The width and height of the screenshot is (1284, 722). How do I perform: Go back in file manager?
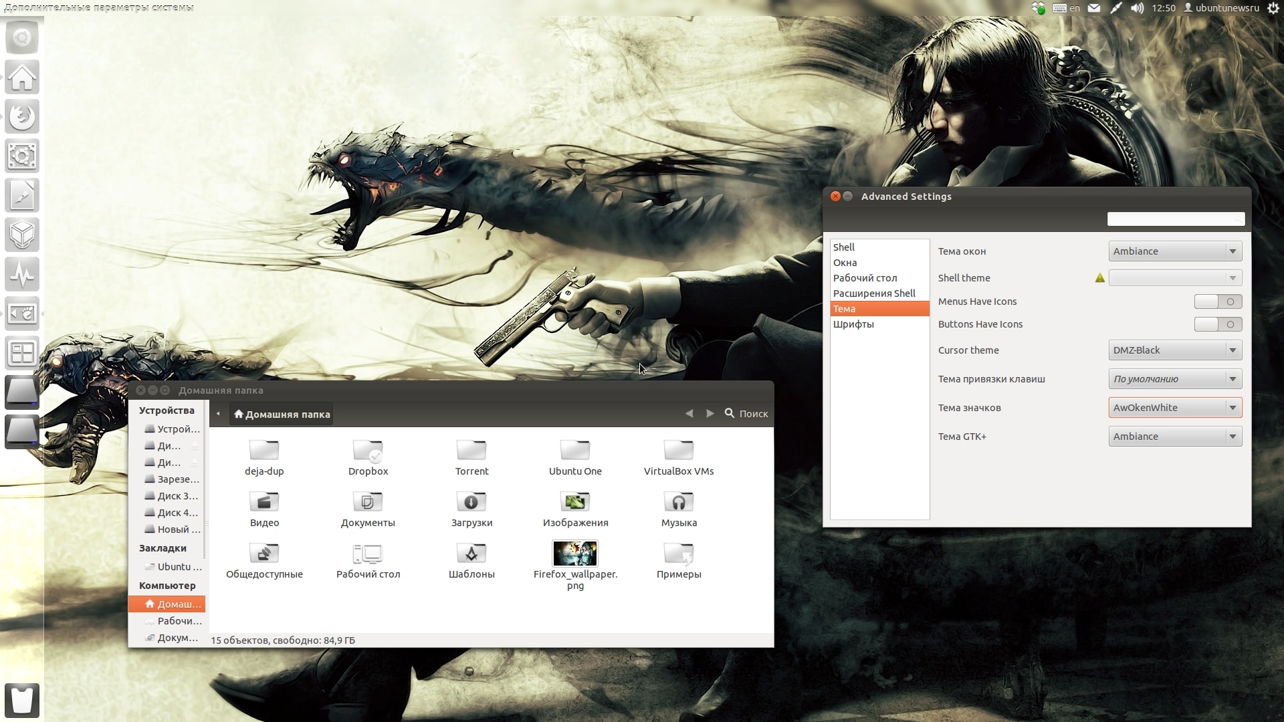click(x=689, y=414)
